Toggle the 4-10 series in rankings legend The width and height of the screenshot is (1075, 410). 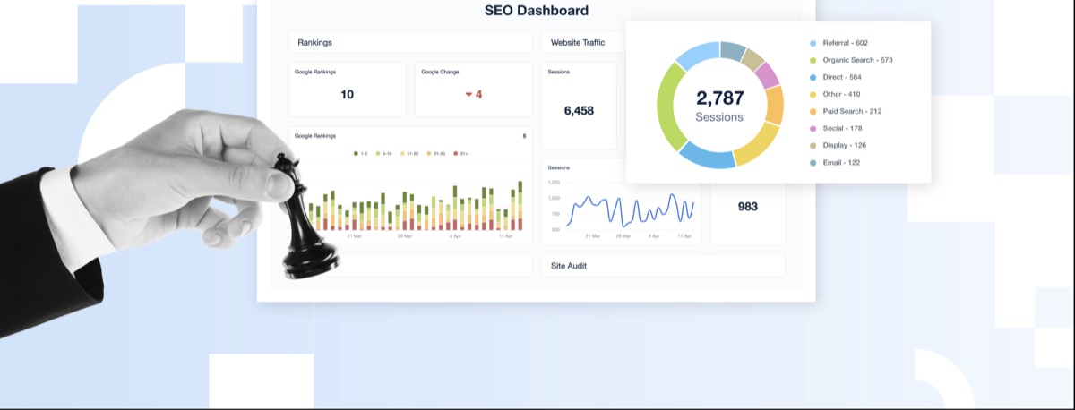385,153
